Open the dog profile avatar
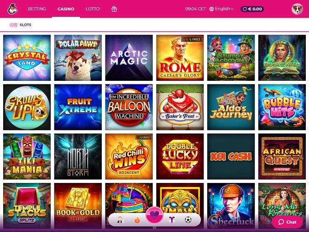This screenshot has height=232, width=309. point(297,9)
